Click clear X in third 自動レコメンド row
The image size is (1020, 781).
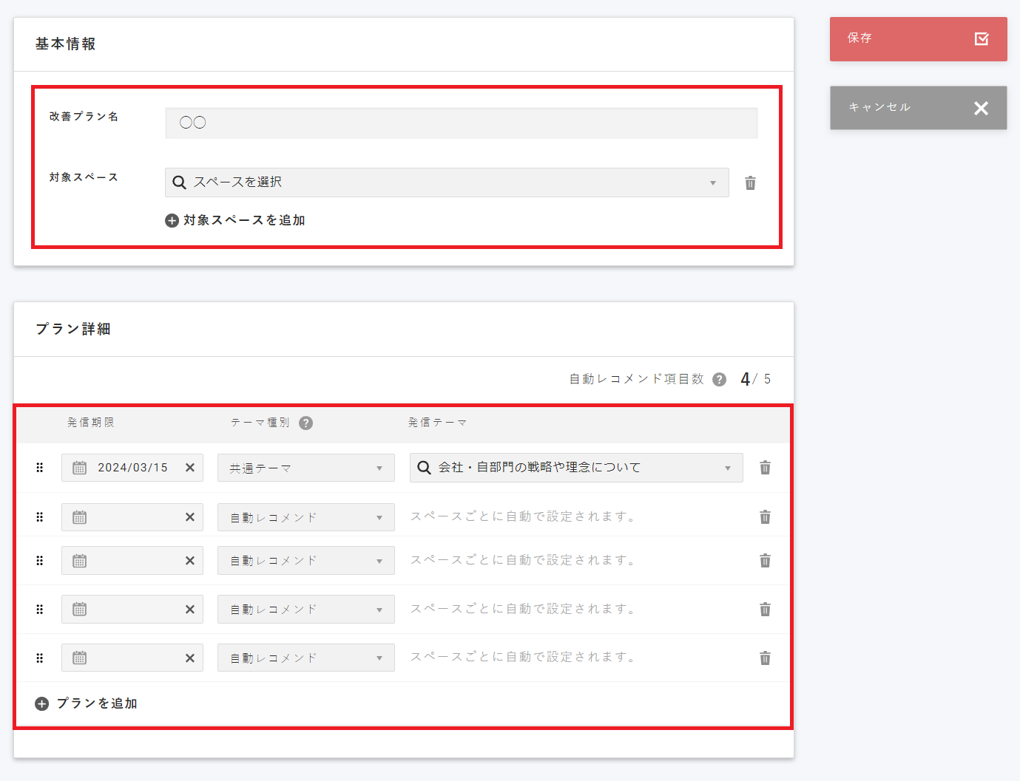point(190,610)
